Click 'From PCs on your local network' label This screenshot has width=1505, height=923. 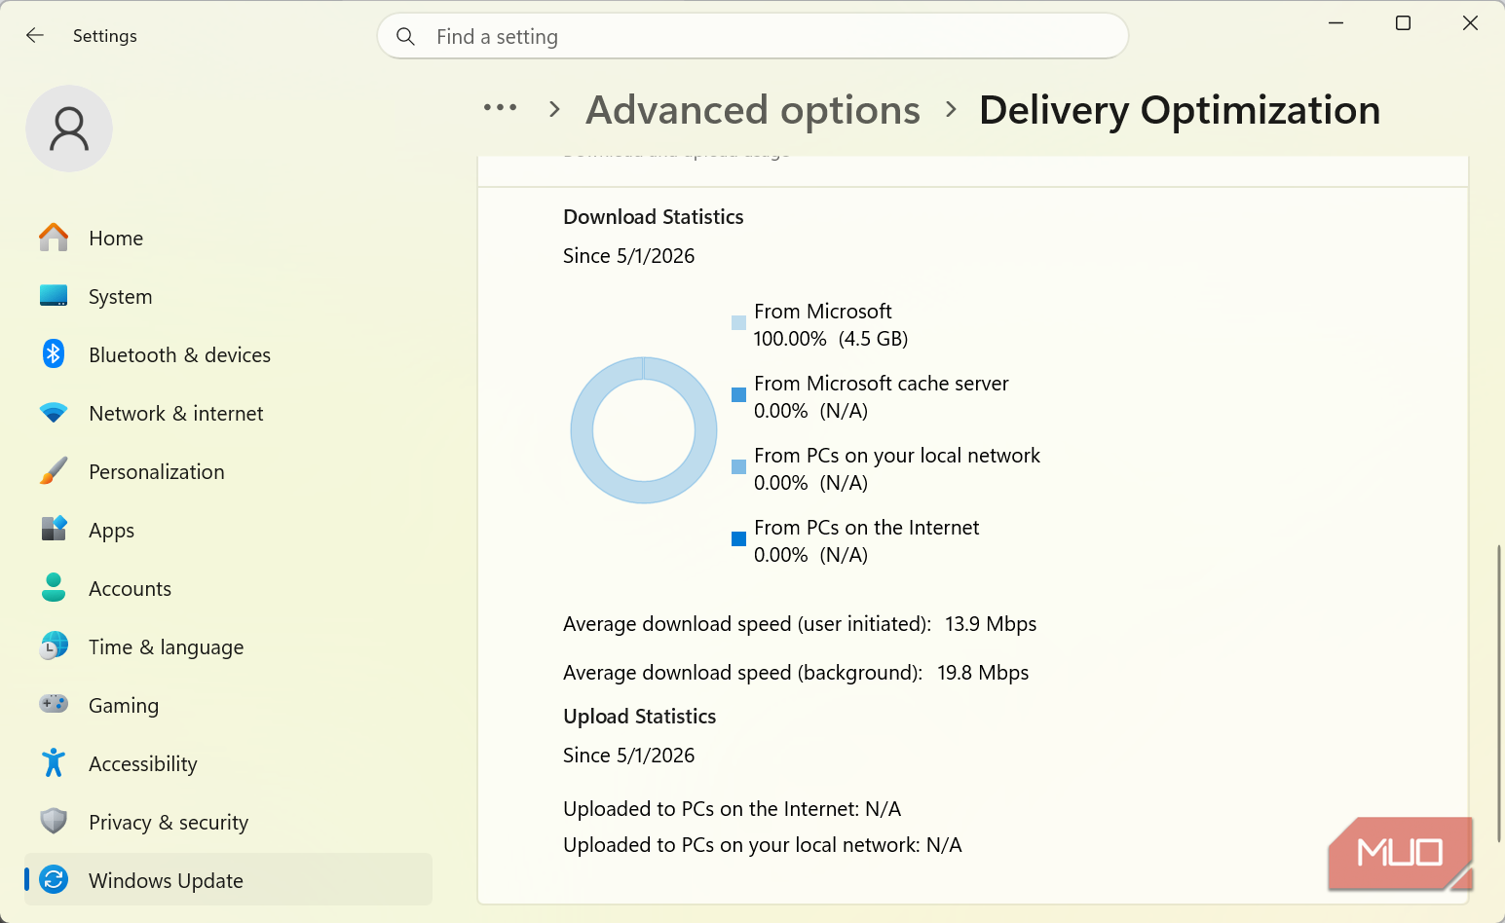tap(897, 456)
